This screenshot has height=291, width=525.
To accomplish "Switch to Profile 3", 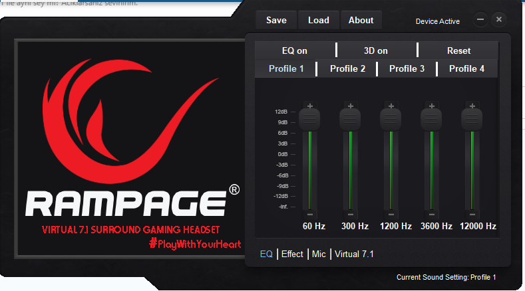I will click(407, 68).
